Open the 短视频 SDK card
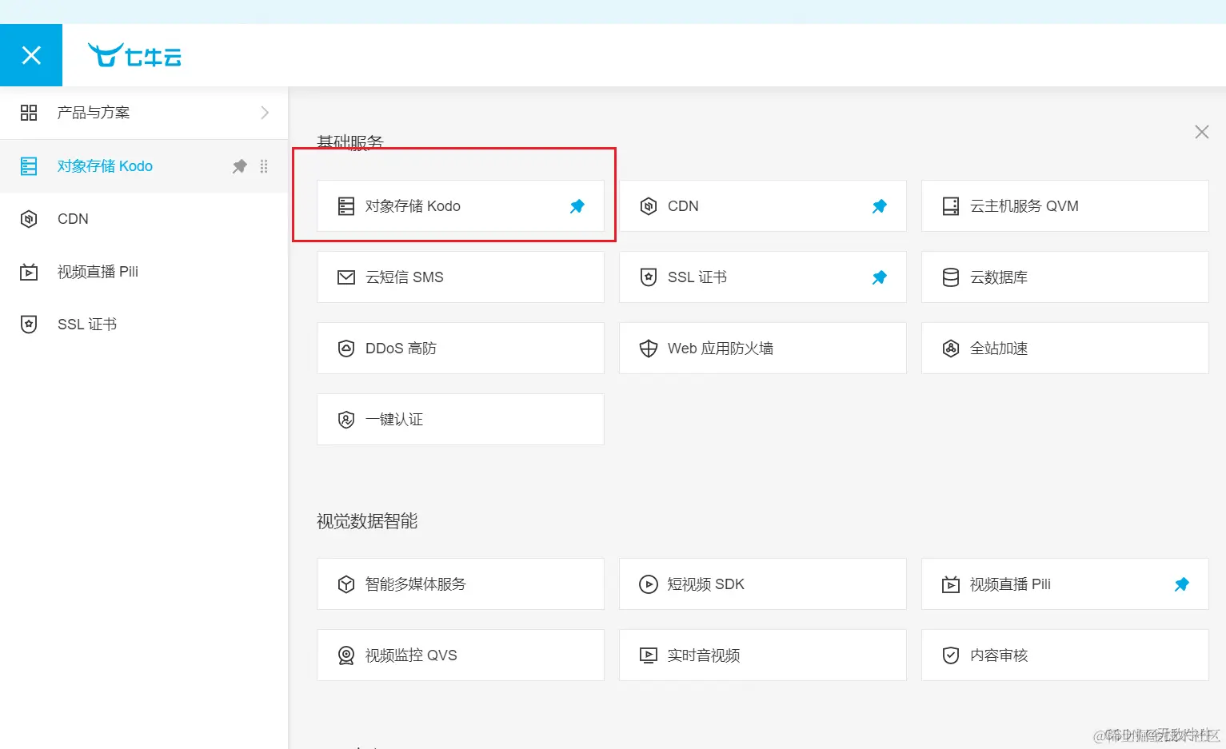 point(763,584)
